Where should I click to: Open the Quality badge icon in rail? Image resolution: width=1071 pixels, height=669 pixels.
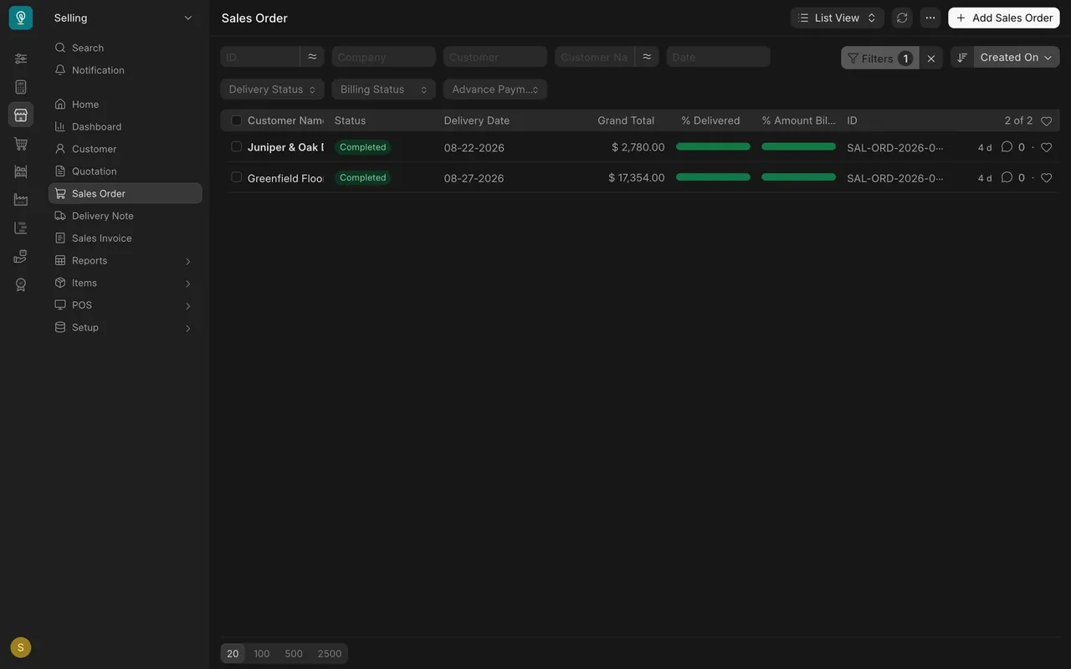point(21,284)
